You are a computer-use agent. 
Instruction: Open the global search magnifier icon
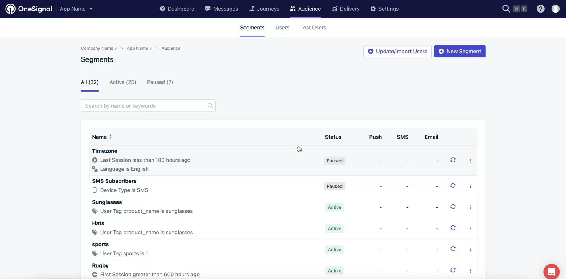[x=506, y=9]
